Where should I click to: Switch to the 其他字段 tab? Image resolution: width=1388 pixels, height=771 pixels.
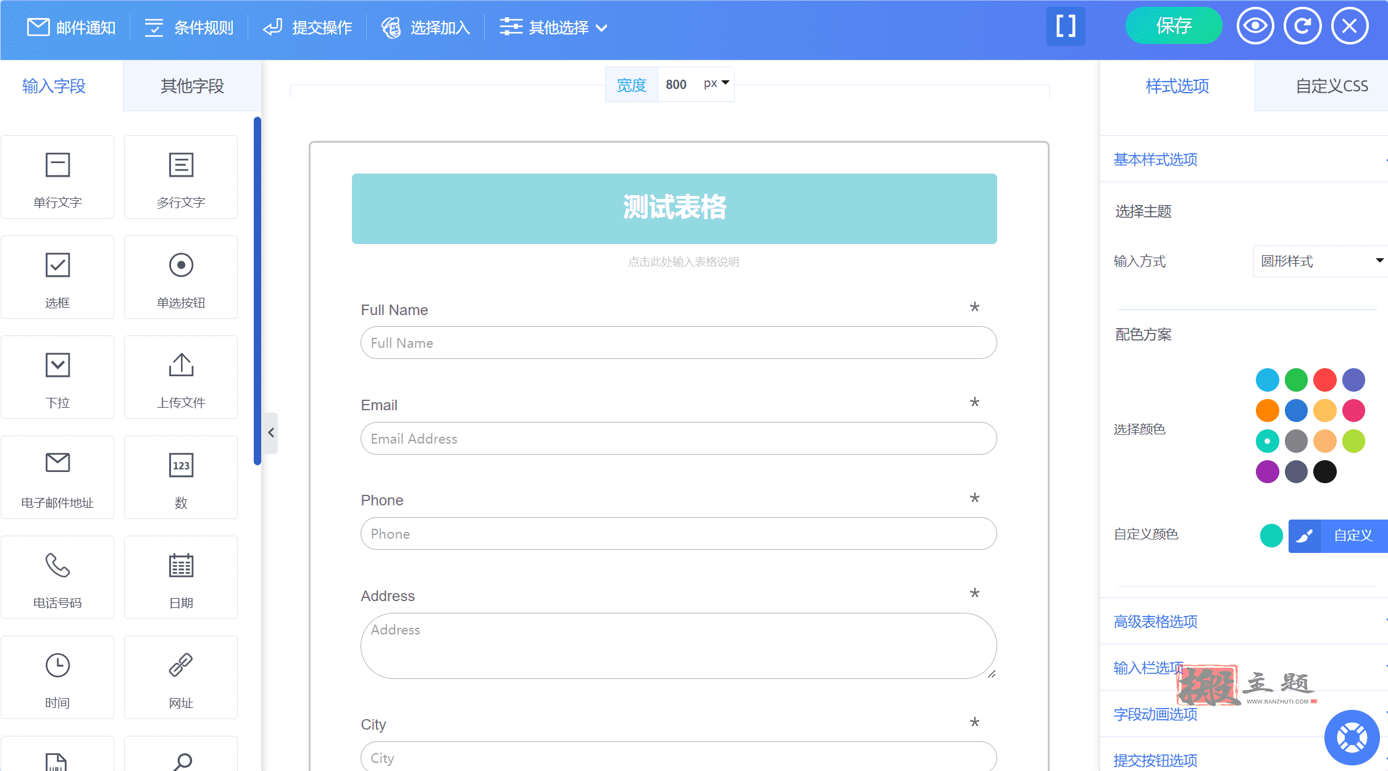192,86
